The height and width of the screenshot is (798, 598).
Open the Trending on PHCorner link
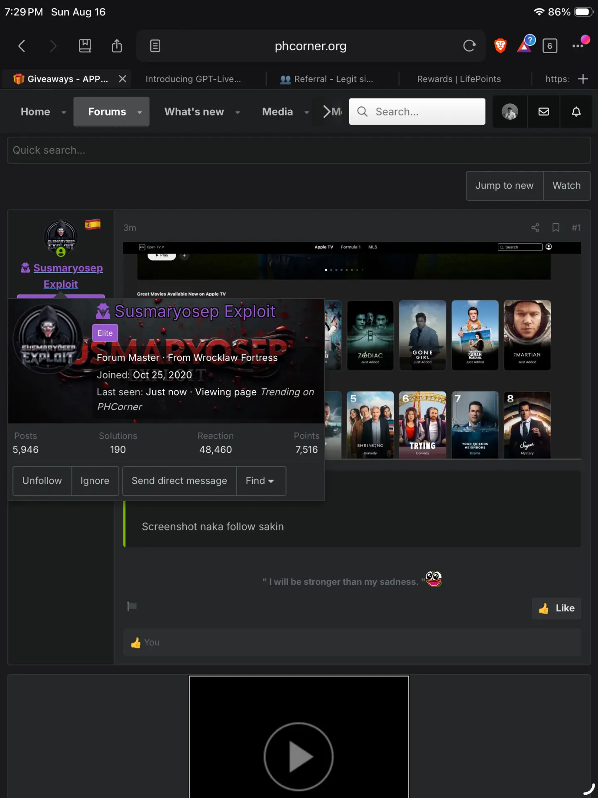[205, 399]
